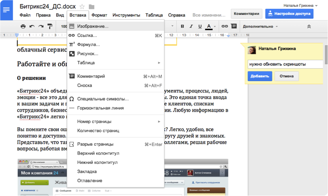Open the Таблица menu in menu bar
The width and height of the screenshot is (328, 196).
point(154,15)
